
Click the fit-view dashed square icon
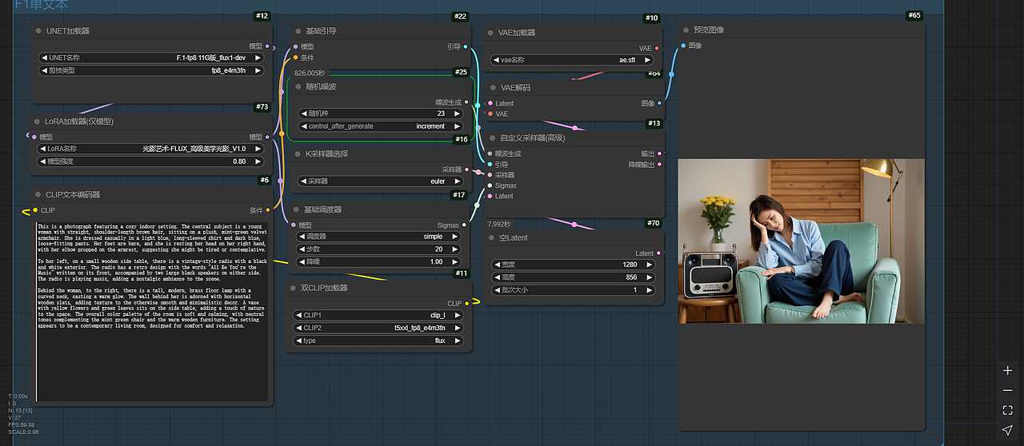coord(1007,410)
